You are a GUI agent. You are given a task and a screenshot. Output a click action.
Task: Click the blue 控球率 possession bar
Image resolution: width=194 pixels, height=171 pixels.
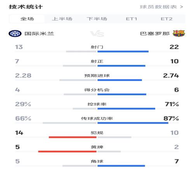[x=126, y=109]
